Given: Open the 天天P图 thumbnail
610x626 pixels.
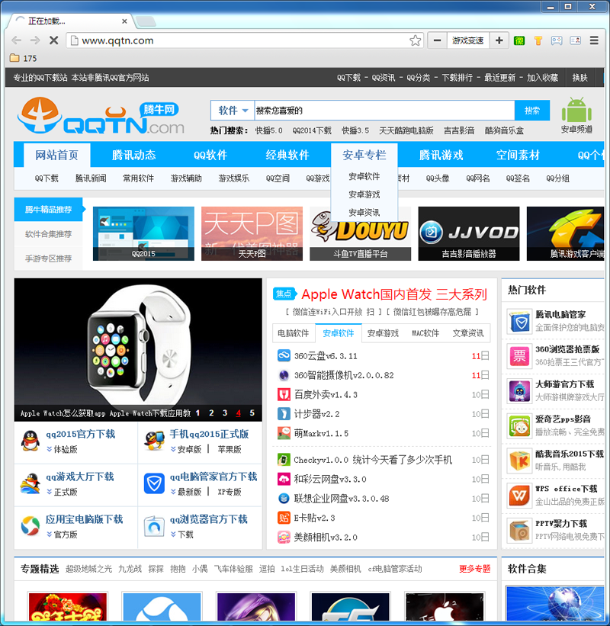Looking at the screenshot, I should click(x=252, y=233).
